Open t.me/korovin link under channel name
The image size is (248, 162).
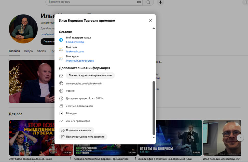coord(47,34)
